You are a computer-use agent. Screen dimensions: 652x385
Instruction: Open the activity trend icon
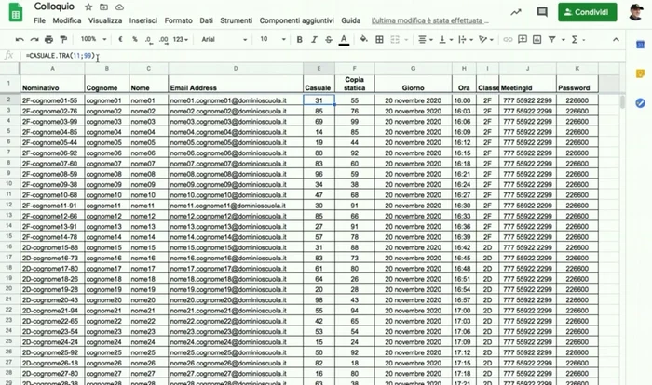point(516,12)
